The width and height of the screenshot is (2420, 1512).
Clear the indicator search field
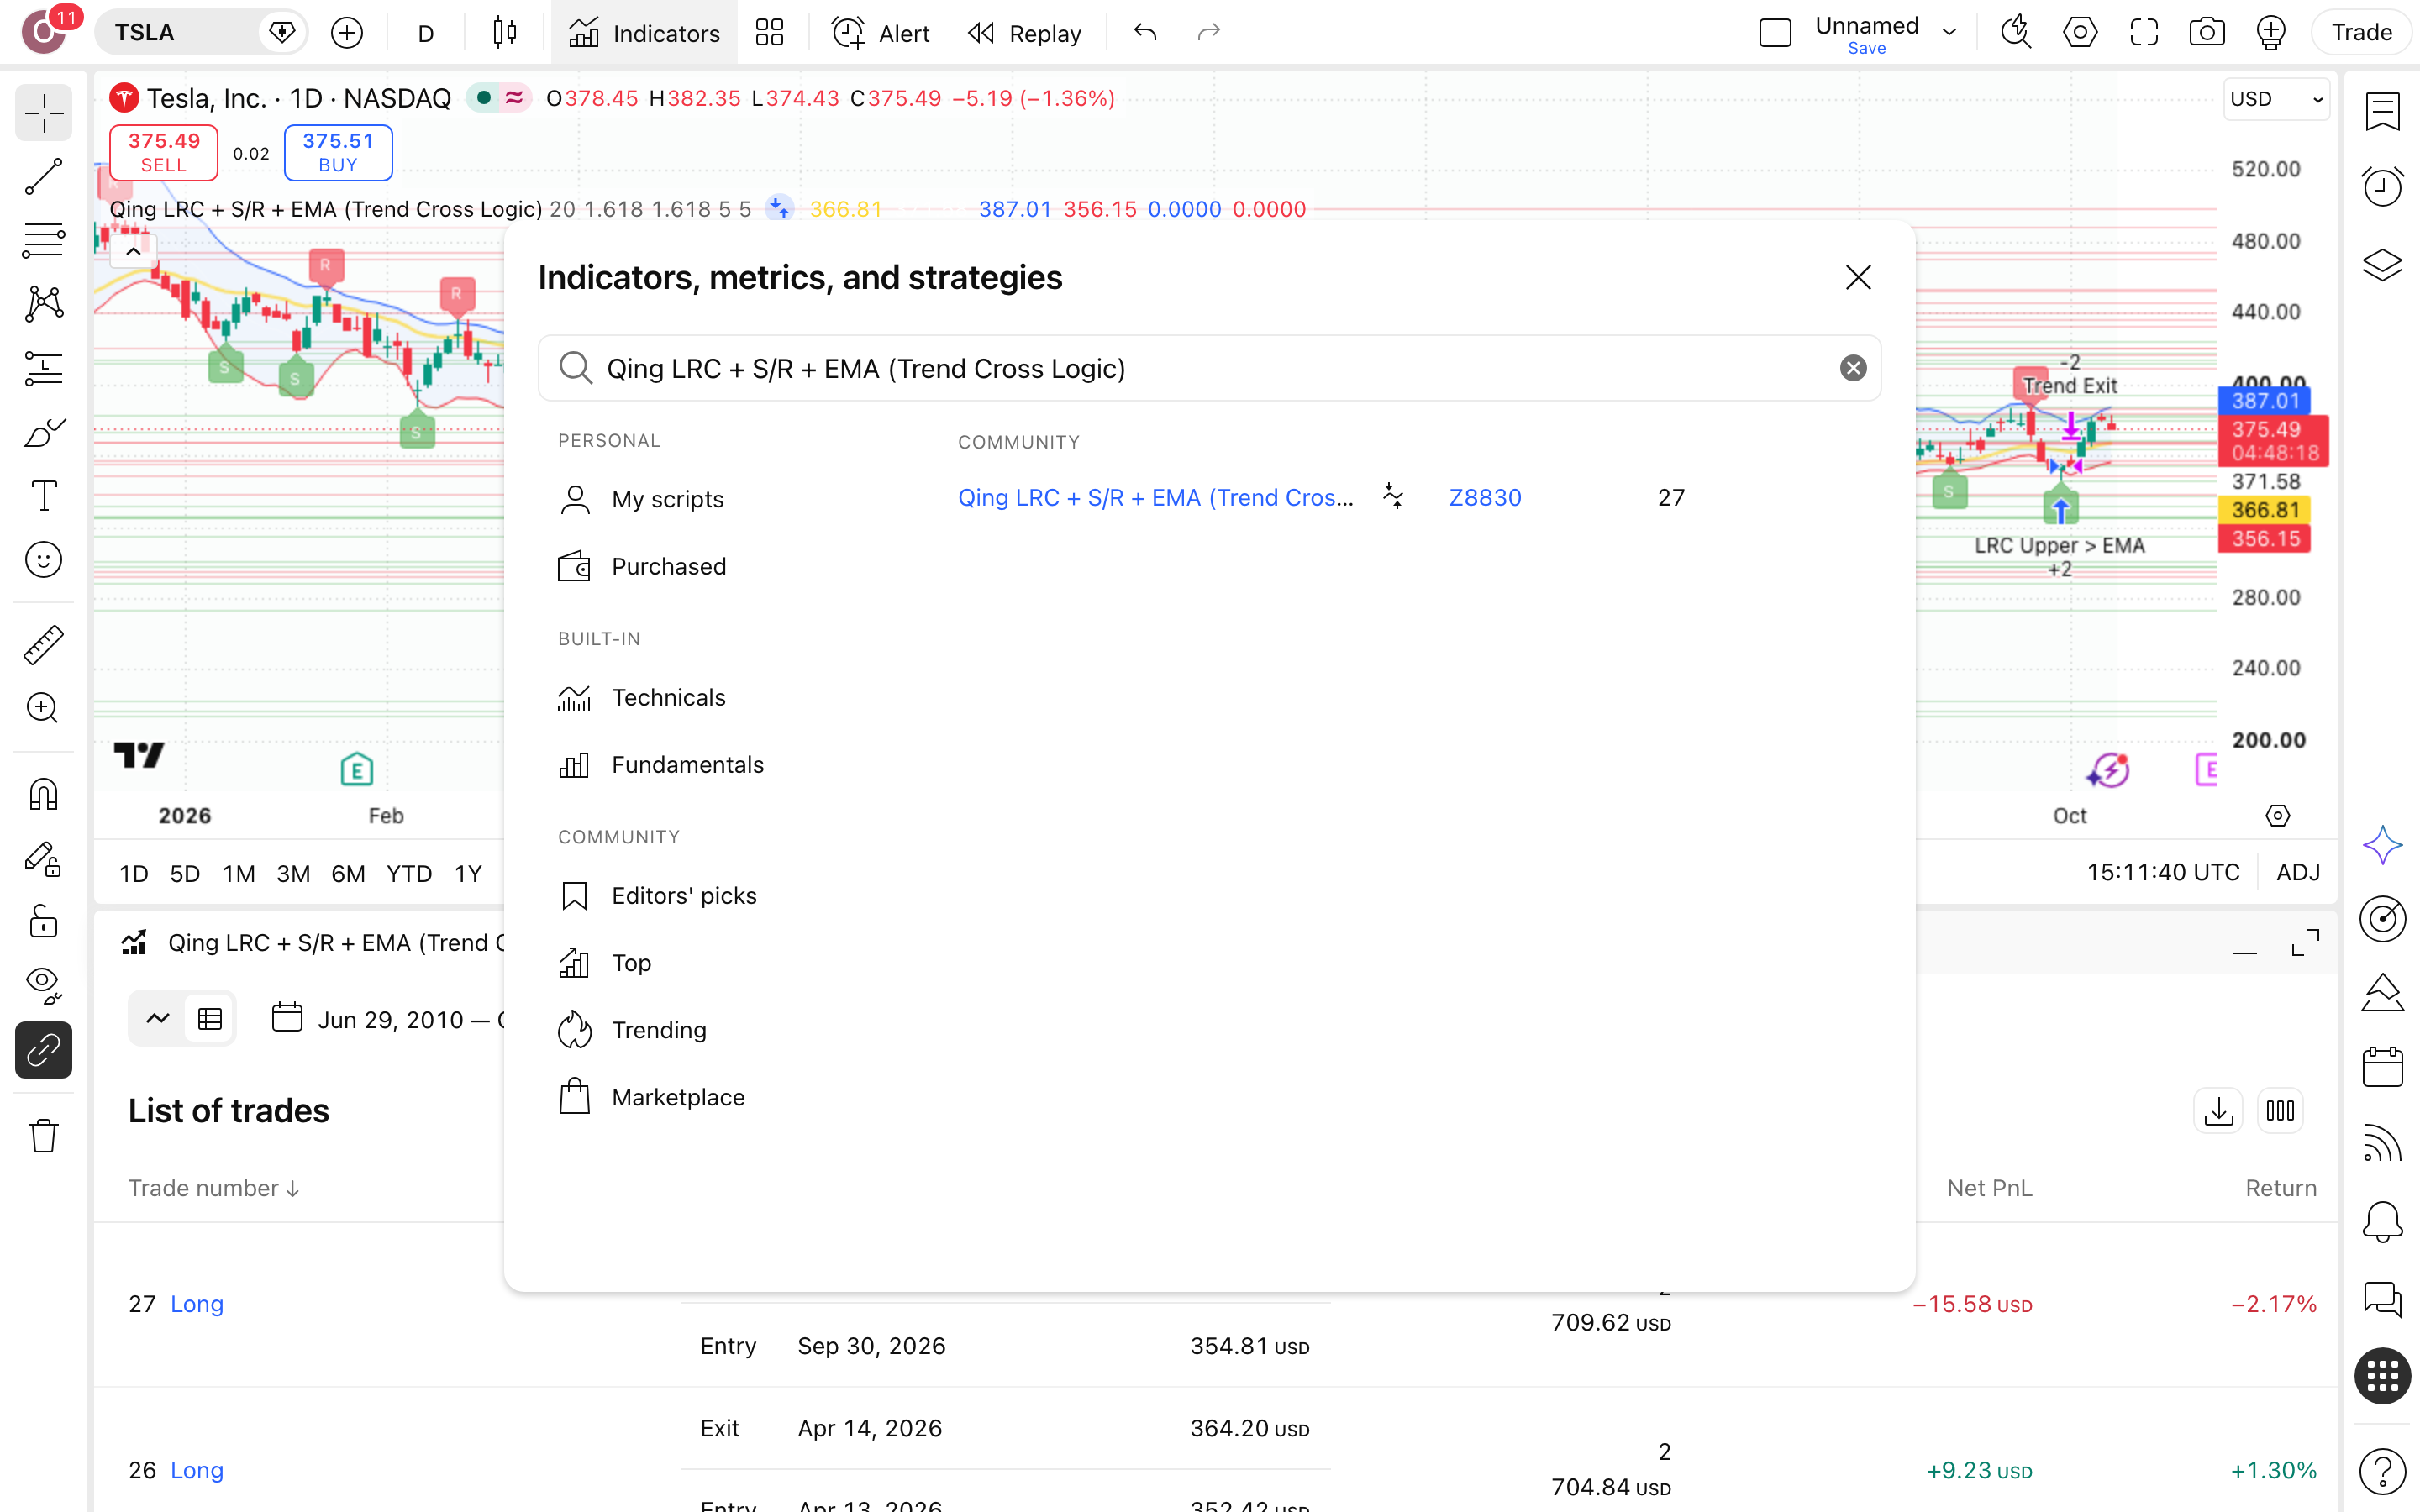1853,368
